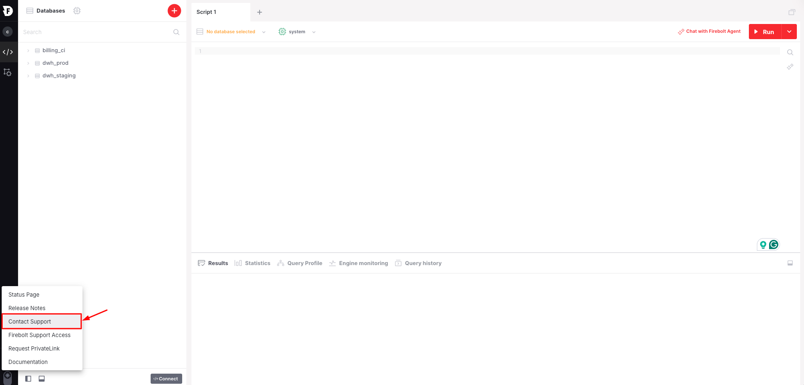Click the engine chip icon beside Databases
The image size is (804, 385).
77,11
